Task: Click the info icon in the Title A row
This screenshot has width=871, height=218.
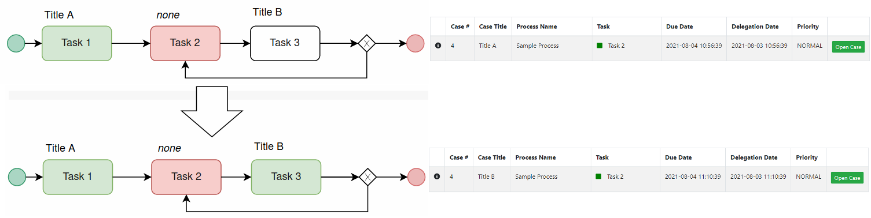Action: click(438, 46)
